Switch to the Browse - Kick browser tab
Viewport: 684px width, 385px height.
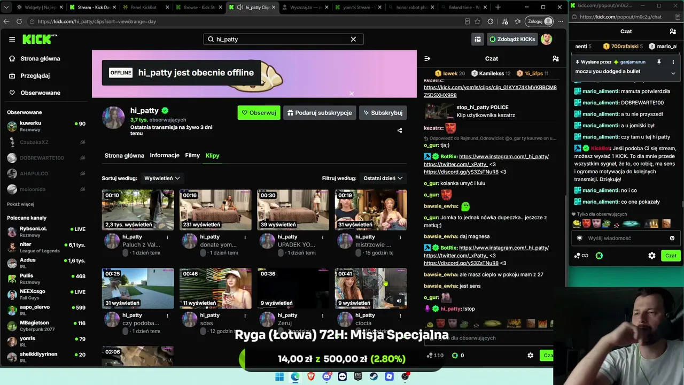pos(198,7)
